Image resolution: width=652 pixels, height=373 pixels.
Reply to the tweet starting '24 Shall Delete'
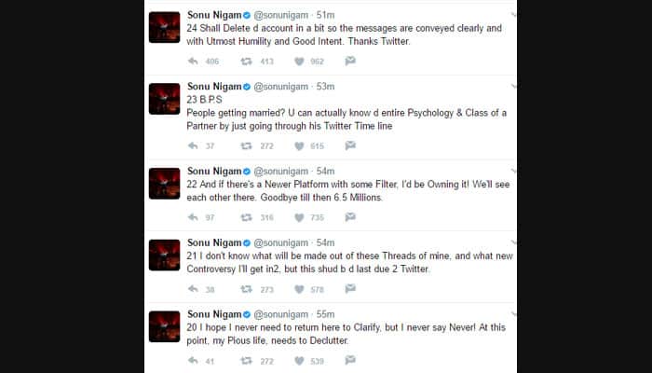click(193, 61)
